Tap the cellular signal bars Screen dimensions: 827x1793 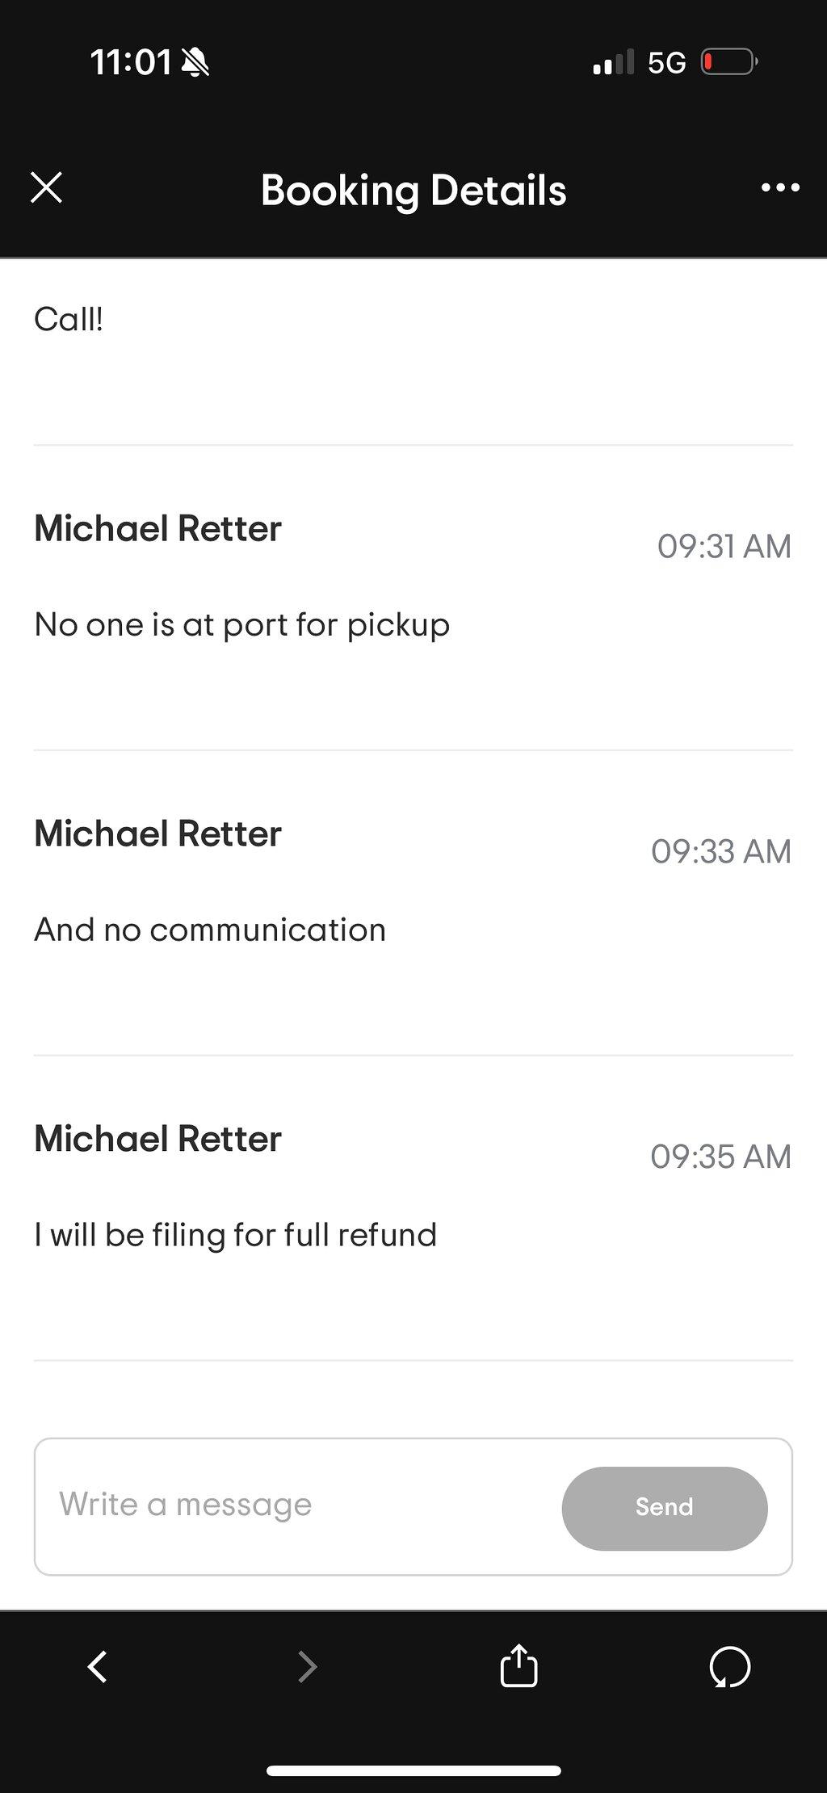(x=613, y=62)
